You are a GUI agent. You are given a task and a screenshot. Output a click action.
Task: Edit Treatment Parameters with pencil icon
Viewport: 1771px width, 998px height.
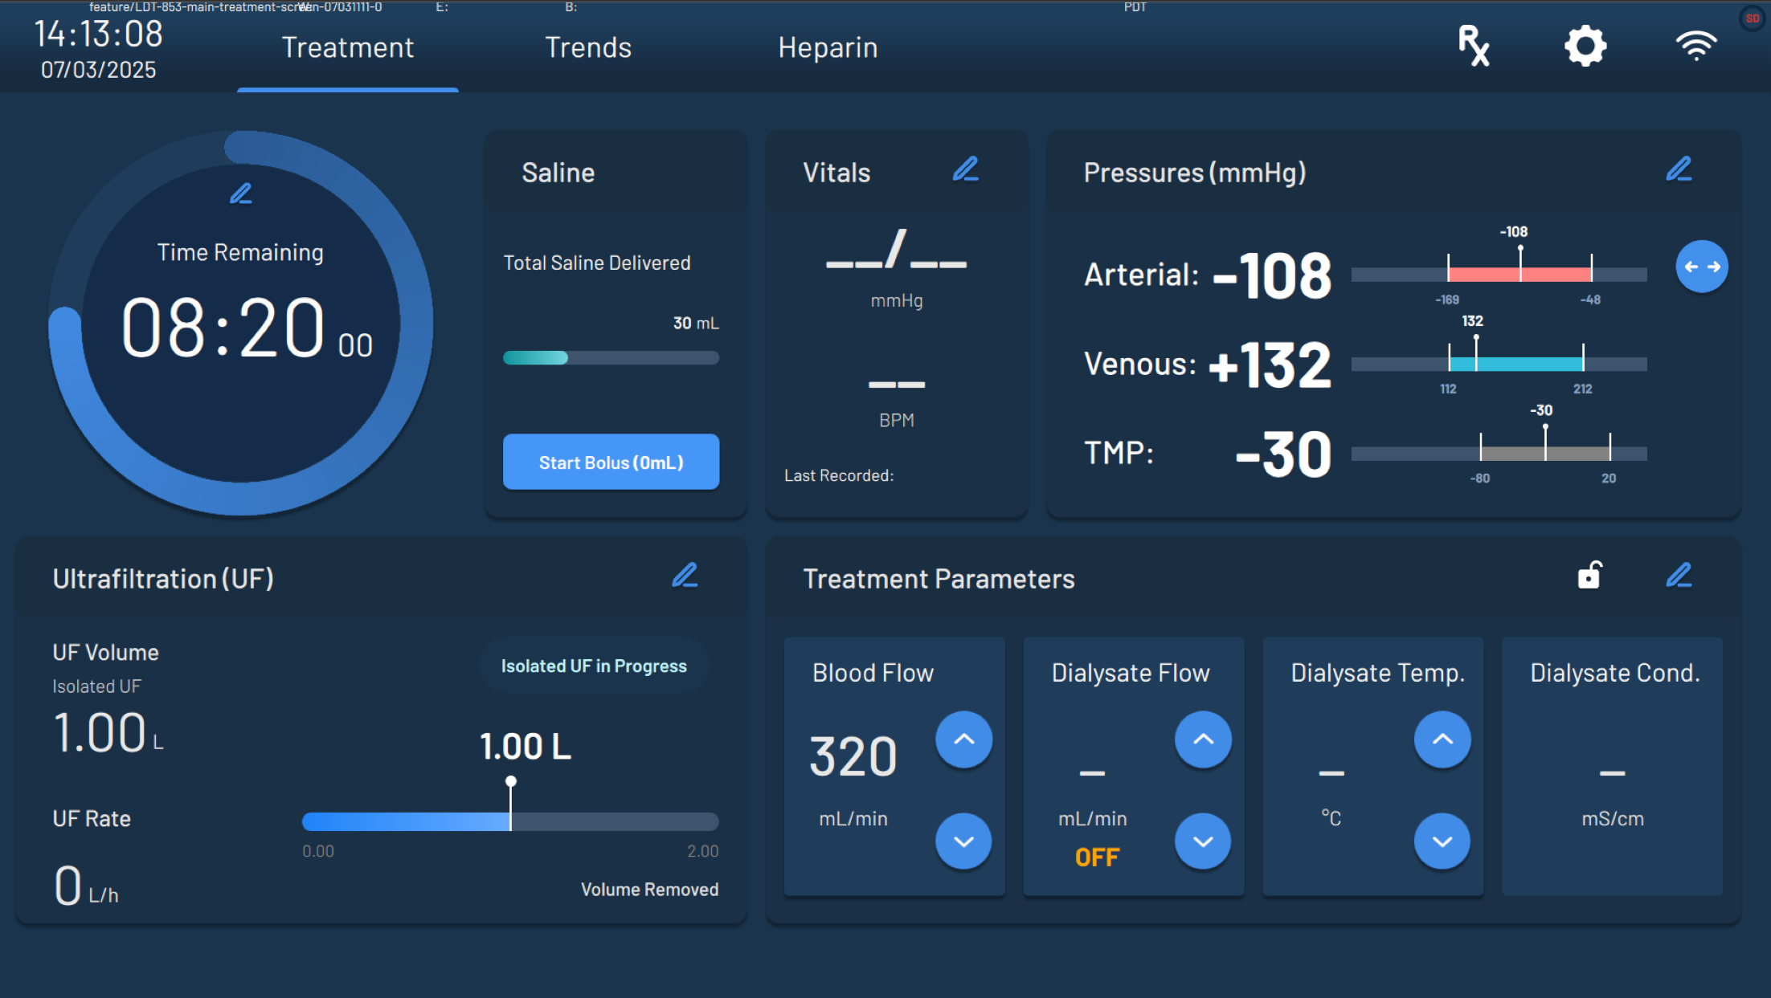click(x=1679, y=576)
